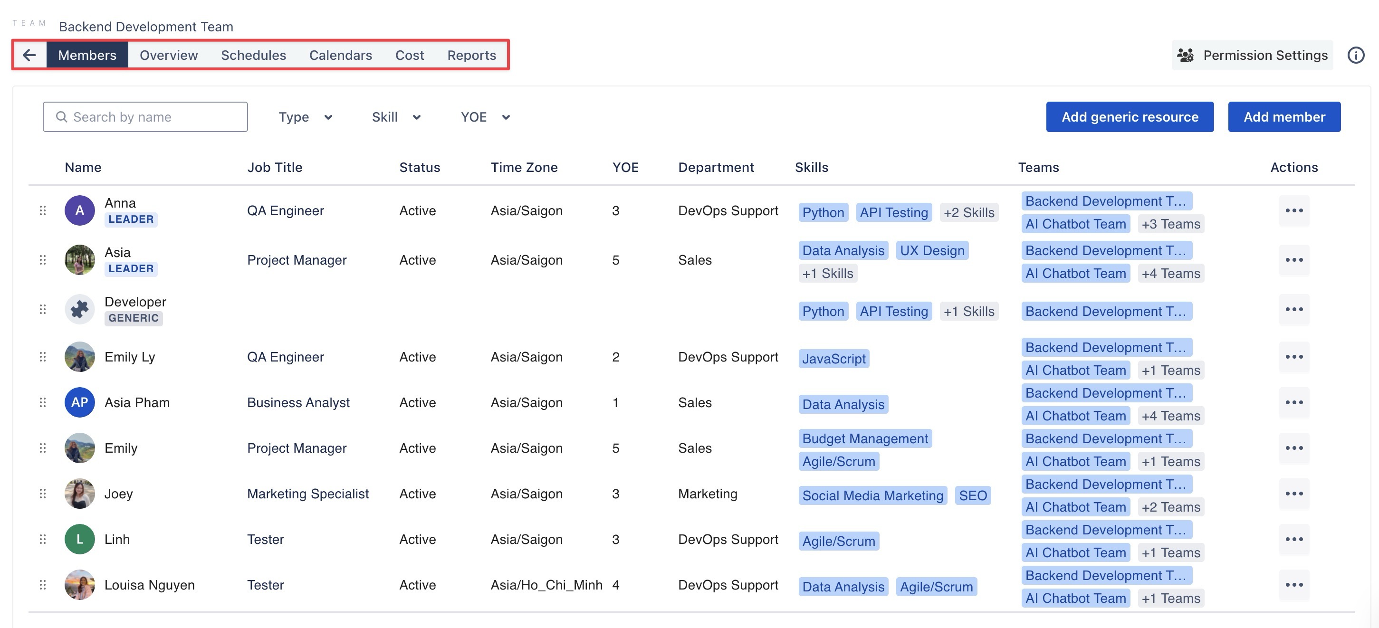Viewport: 1379px width, 628px height.
Task: Expand the YOE filter dropdown
Action: [485, 117]
